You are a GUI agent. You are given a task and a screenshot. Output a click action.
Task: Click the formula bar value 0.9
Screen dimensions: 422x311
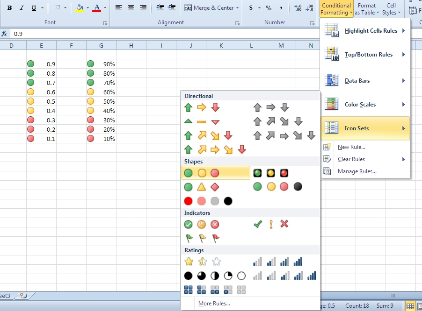tap(18, 34)
